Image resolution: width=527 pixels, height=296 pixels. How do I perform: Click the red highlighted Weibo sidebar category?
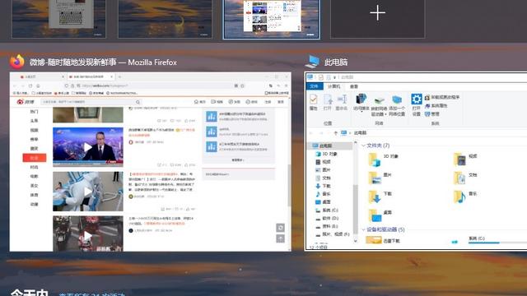click(x=35, y=158)
